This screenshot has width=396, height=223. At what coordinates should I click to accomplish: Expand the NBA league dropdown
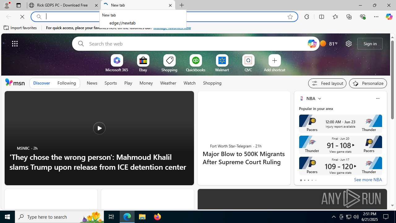pos(319,98)
